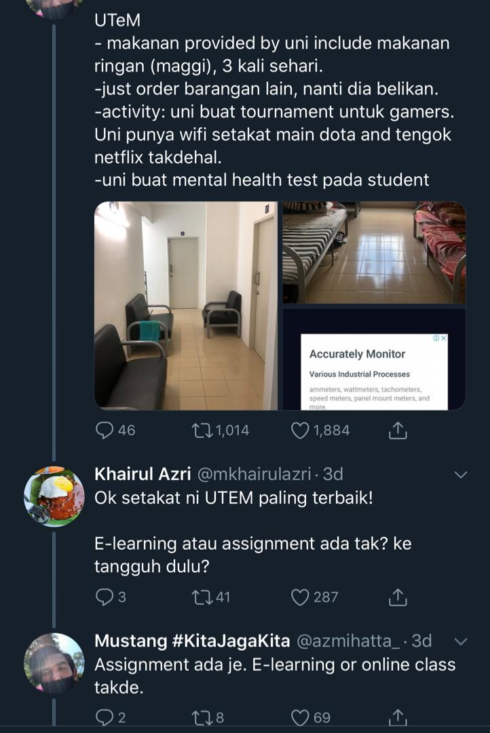Toggle like on the UTeM tweet

point(299,429)
